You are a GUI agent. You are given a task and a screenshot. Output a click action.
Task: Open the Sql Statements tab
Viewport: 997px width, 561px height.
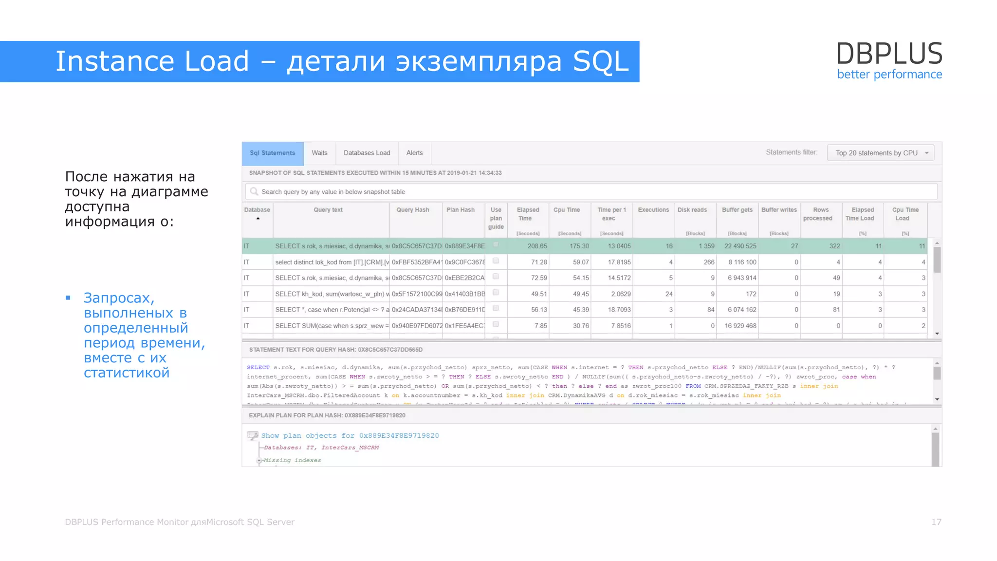[x=273, y=153]
